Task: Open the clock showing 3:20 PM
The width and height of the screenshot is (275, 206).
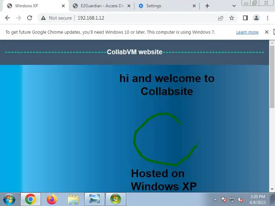Action: click(x=257, y=199)
